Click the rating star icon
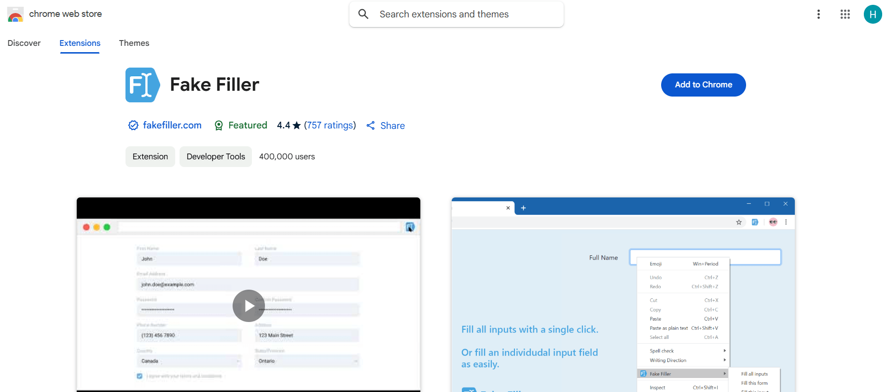887x392 pixels. [297, 126]
